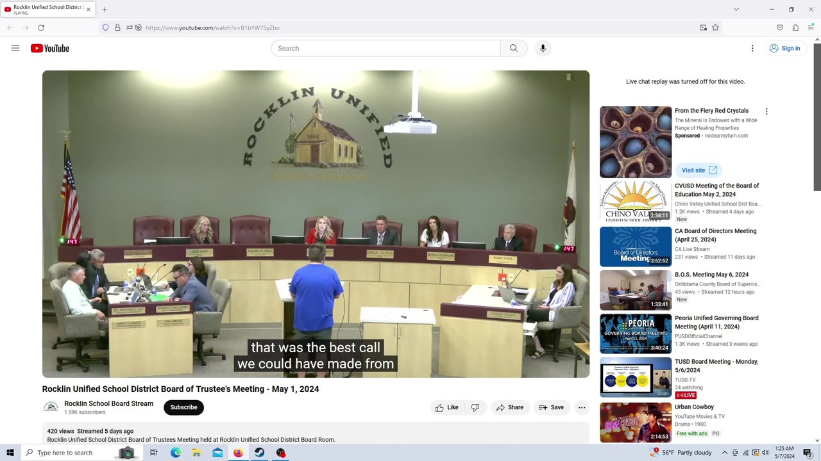Close the Rocklin Unified tab

point(89,10)
